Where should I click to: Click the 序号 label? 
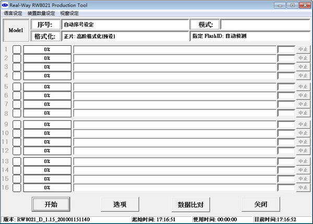pos(45,24)
